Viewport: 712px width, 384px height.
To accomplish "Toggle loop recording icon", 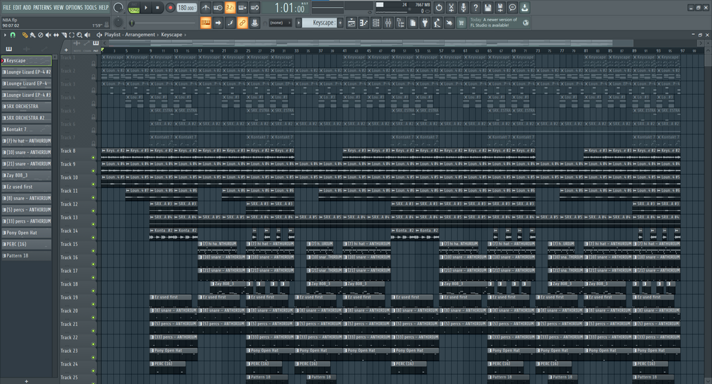I will (255, 8).
